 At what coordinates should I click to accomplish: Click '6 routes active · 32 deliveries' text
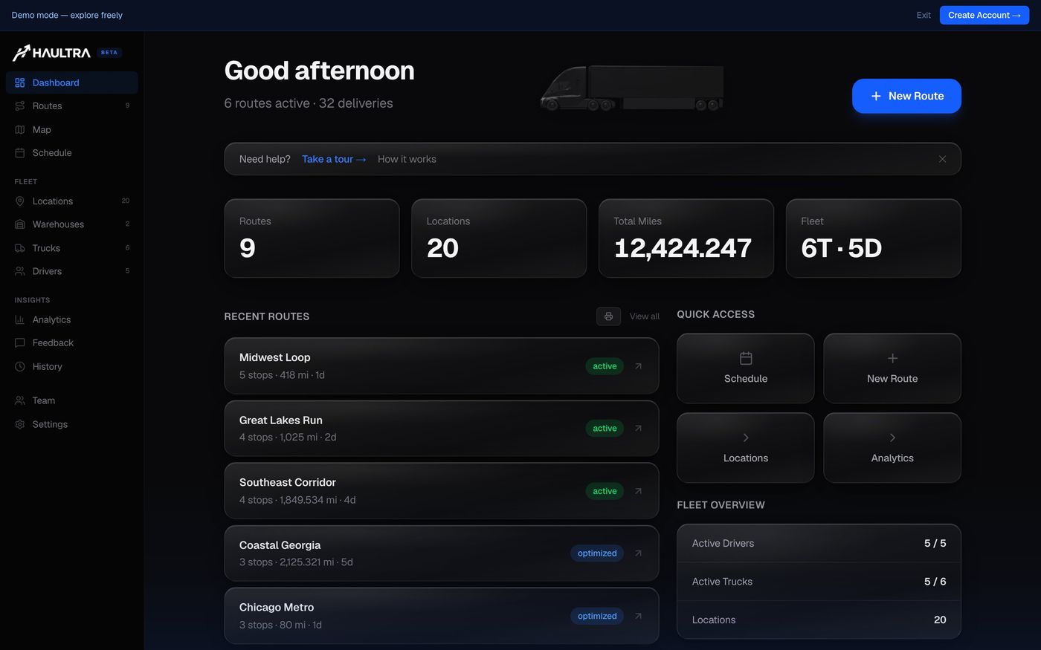pyautogui.click(x=309, y=103)
